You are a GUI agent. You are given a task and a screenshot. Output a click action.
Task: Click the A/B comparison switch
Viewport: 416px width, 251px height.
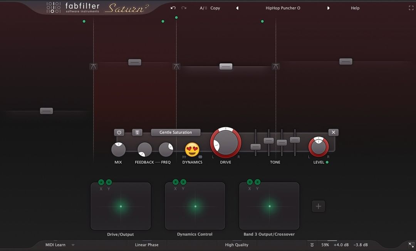point(203,8)
